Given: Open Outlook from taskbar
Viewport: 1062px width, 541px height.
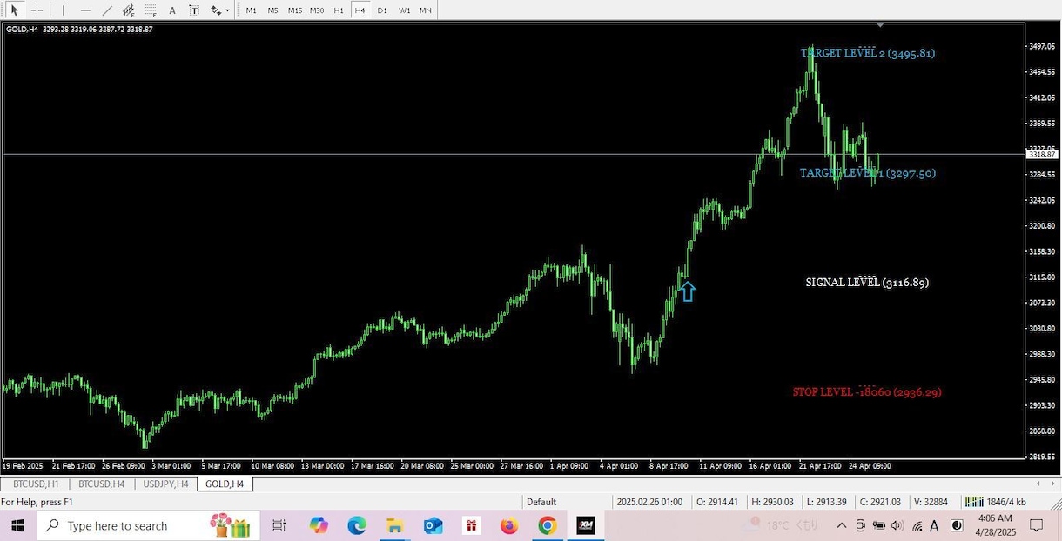Looking at the screenshot, I should pyautogui.click(x=434, y=525).
